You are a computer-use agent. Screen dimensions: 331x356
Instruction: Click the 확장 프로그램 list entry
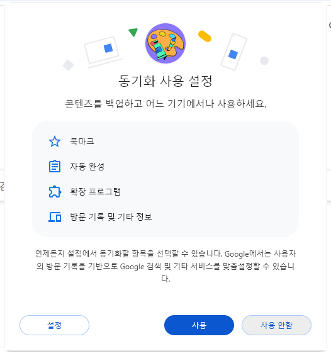pos(95,192)
